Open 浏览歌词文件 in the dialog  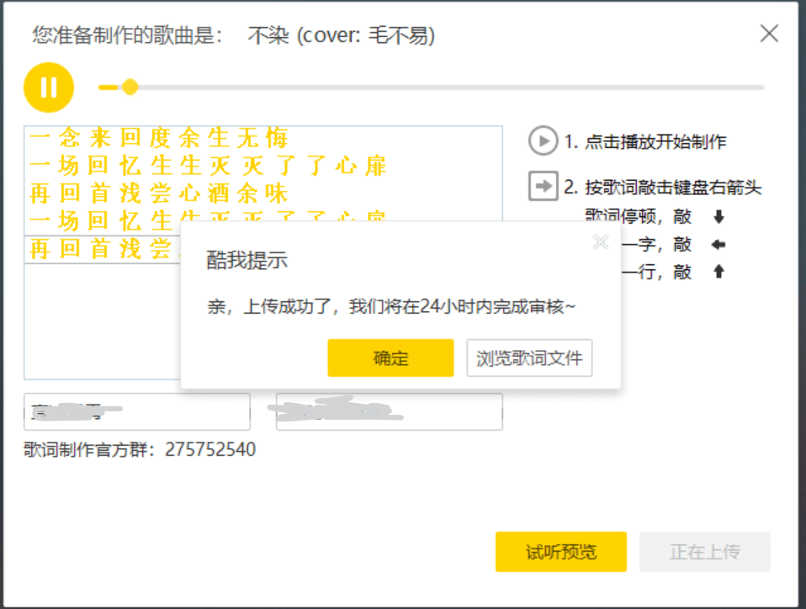point(529,357)
